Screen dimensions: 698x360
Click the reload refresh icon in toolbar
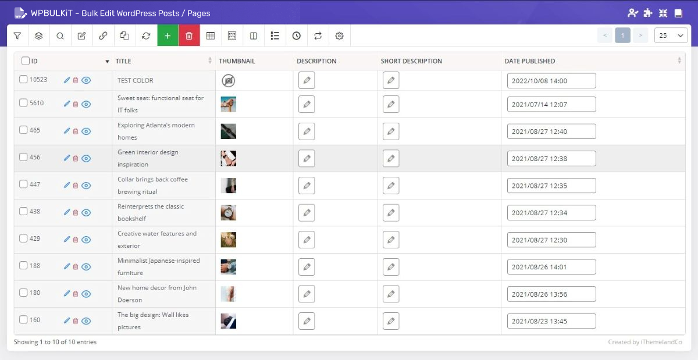click(146, 36)
